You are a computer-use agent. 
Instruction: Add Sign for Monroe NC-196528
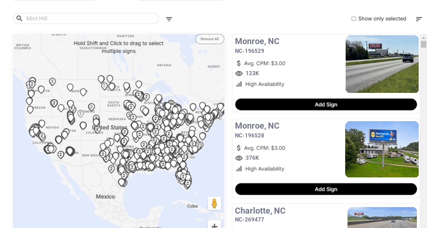click(x=326, y=189)
